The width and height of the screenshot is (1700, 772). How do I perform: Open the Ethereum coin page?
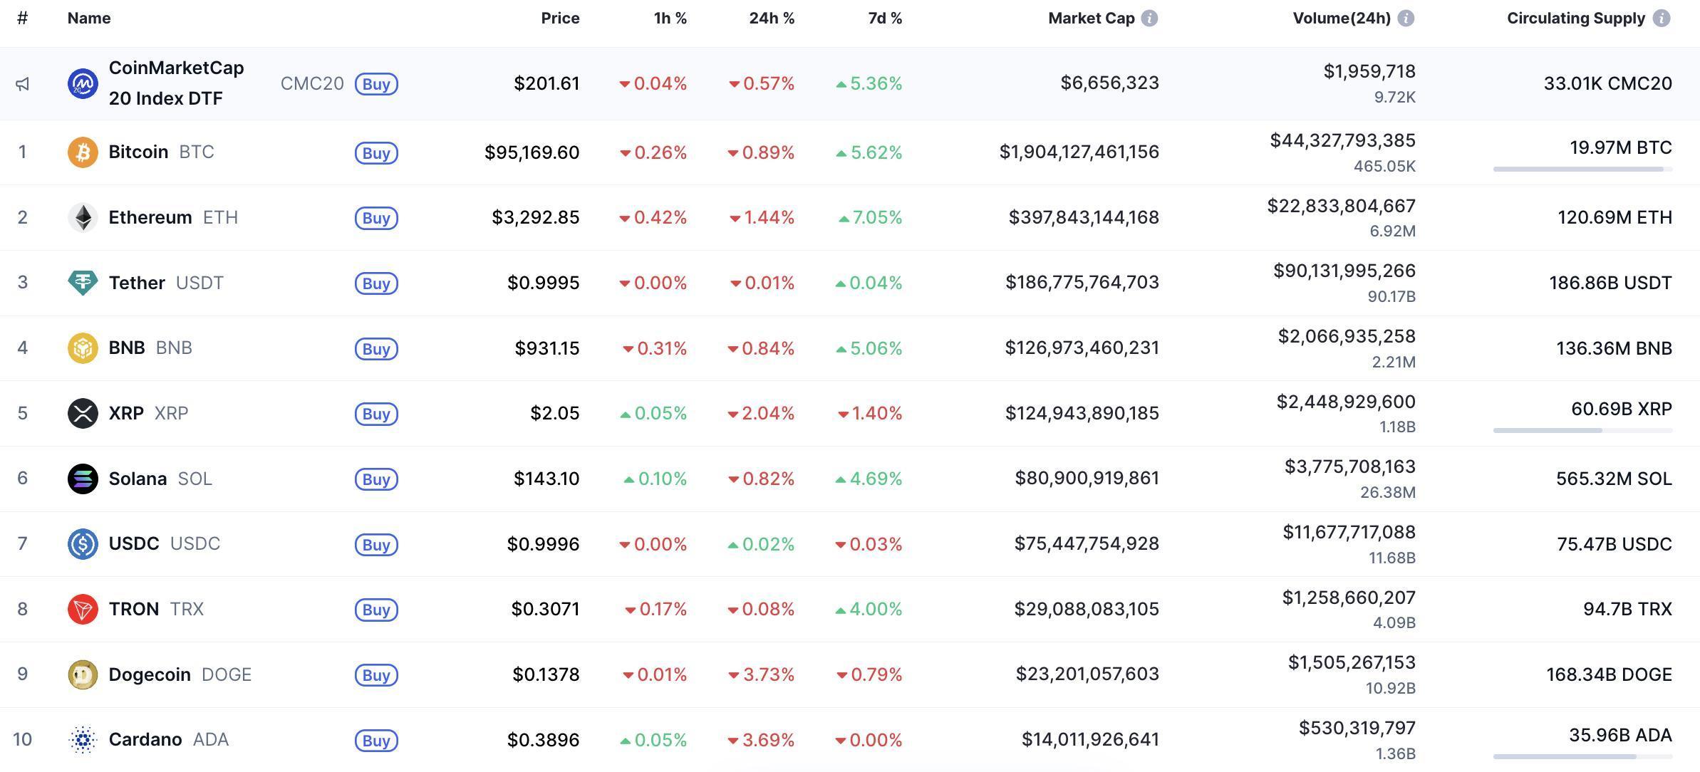click(150, 217)
